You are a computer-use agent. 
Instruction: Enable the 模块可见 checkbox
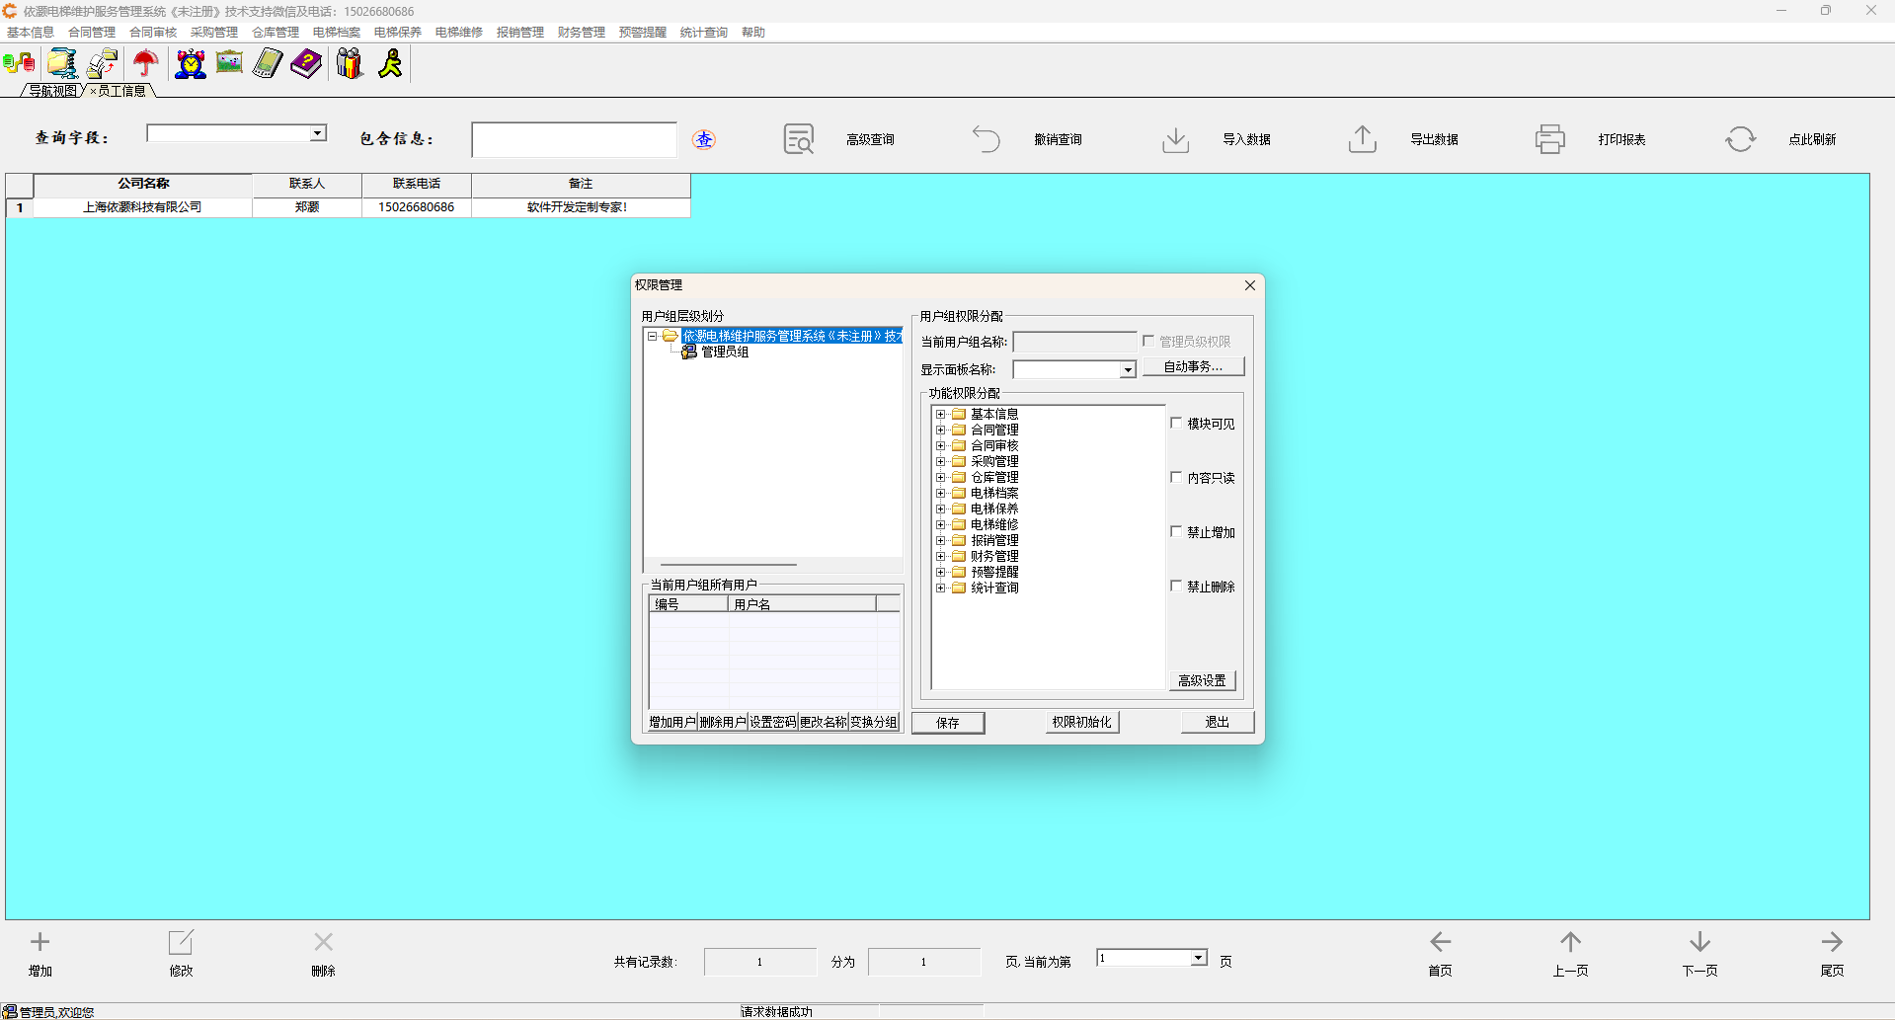coord(1176,424)
